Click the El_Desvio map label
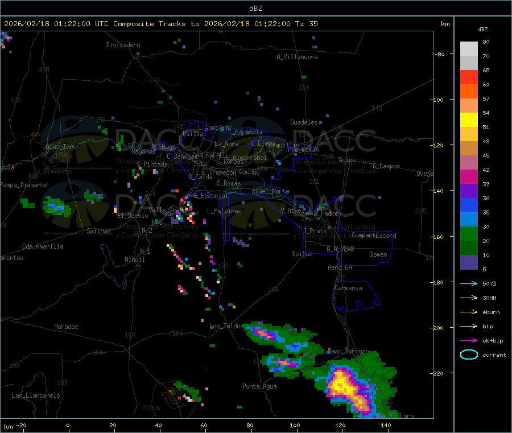The width and height of the screenshot is (512, 433). pos(133,216)
